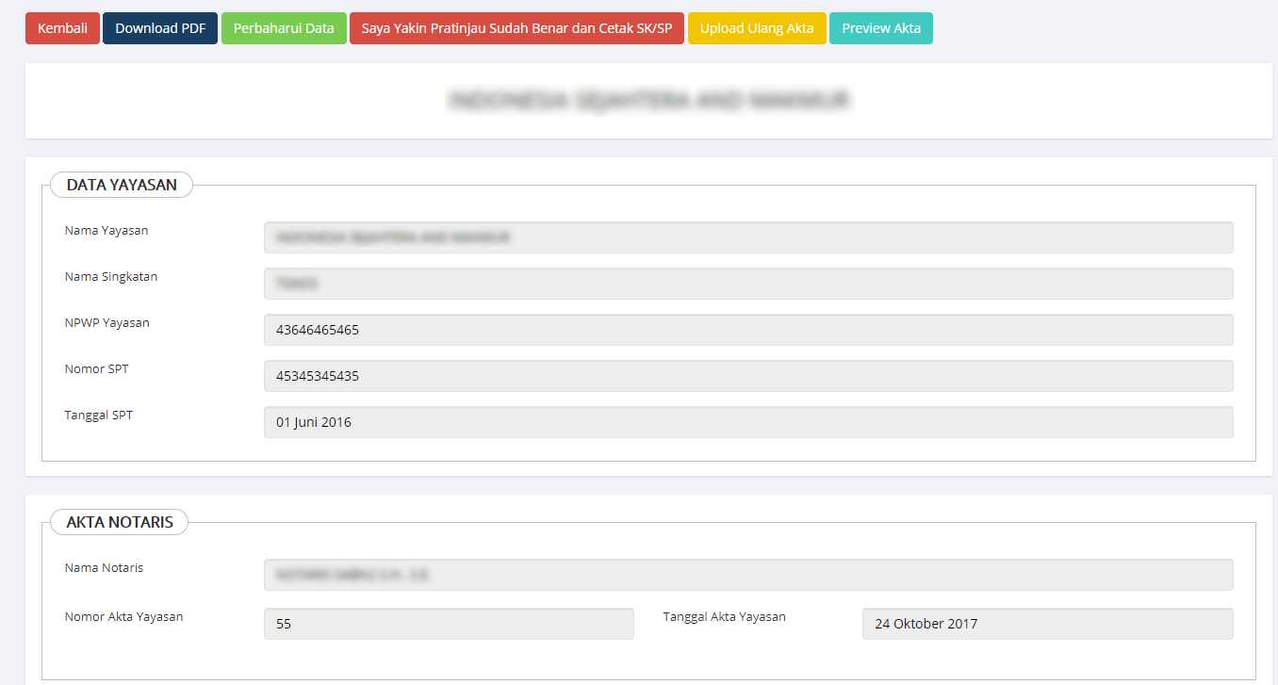Viewport: 1278px width, 685px height.
Task: Confirm preview and Cetak SK/SP
Action: pyautogui.click(x=516, y=28)
